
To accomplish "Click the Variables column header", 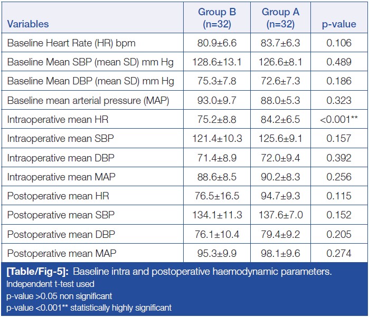I will [x=29, y=24].
